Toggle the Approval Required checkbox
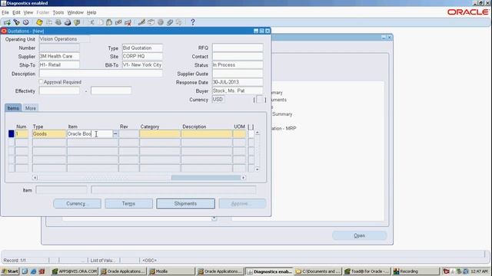The height and width of the screenshot is (276, 492). click(41, 81)
